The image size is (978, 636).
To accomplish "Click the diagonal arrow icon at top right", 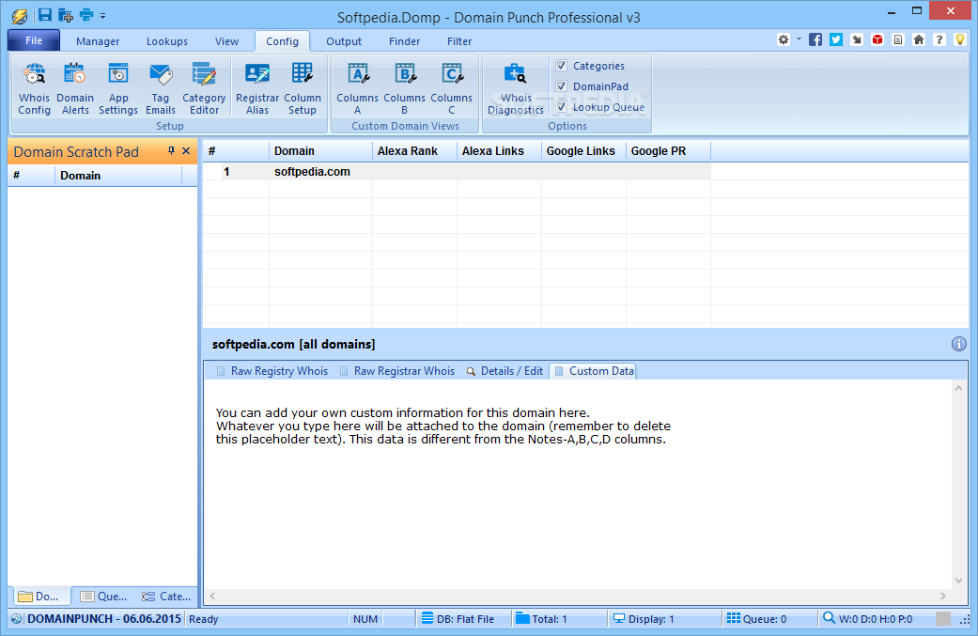I will [x=857, y=39].
